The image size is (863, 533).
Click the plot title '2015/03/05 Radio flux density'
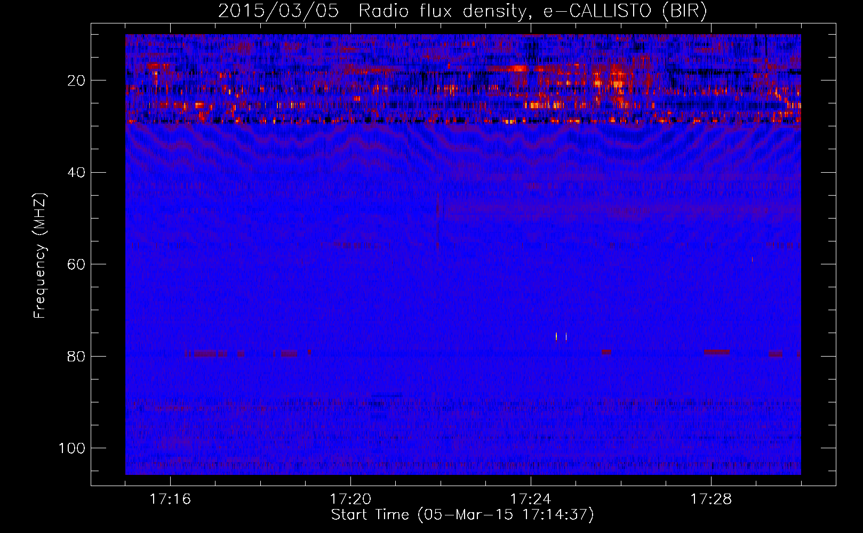coord(372,11)
